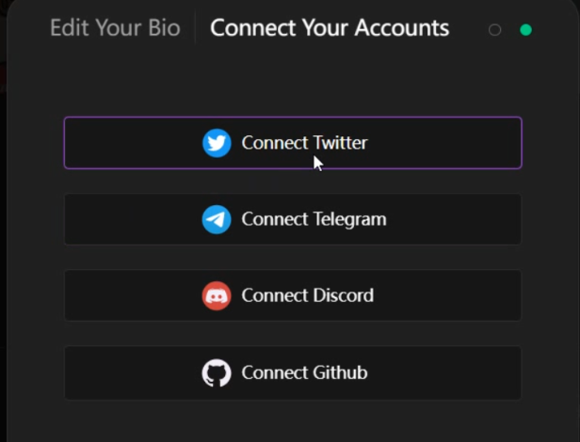Click the Twitter bird icon
Viewport: 580px width, 442px height.
pos(217,143)
